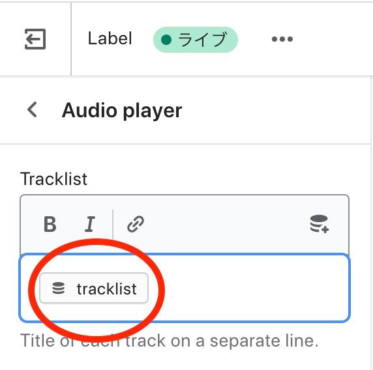Click the Tracklist field label
This screenshot has width=373, height=370.
53,178
